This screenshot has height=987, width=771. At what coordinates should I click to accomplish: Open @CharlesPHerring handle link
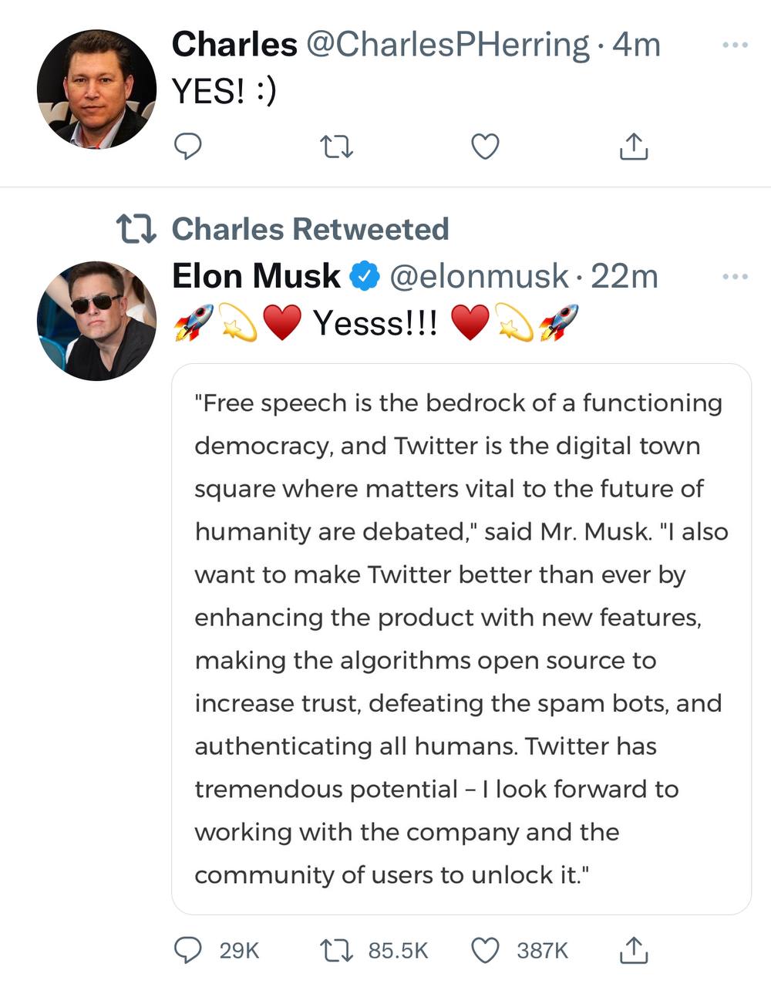(x=448, y=45)
